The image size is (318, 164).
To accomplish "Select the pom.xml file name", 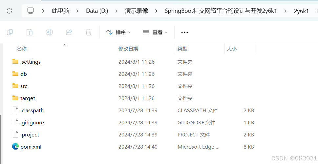I will 31,147.
